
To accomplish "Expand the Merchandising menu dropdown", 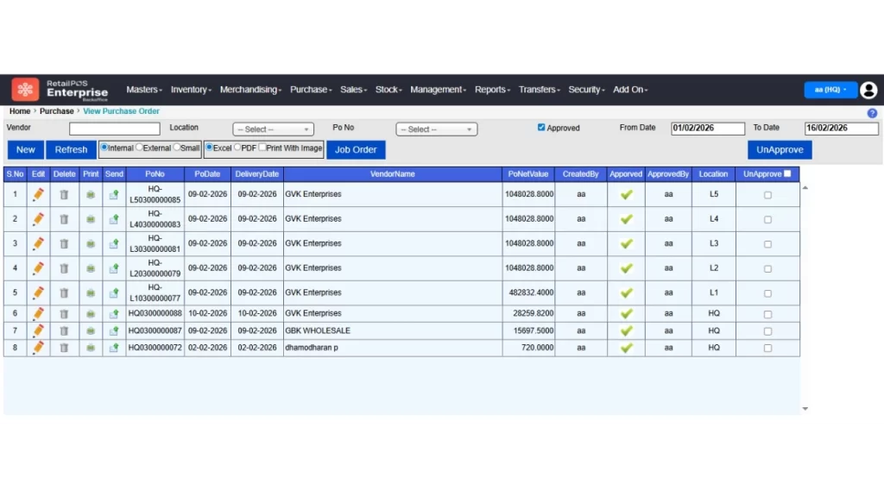I will pos(251,90).
